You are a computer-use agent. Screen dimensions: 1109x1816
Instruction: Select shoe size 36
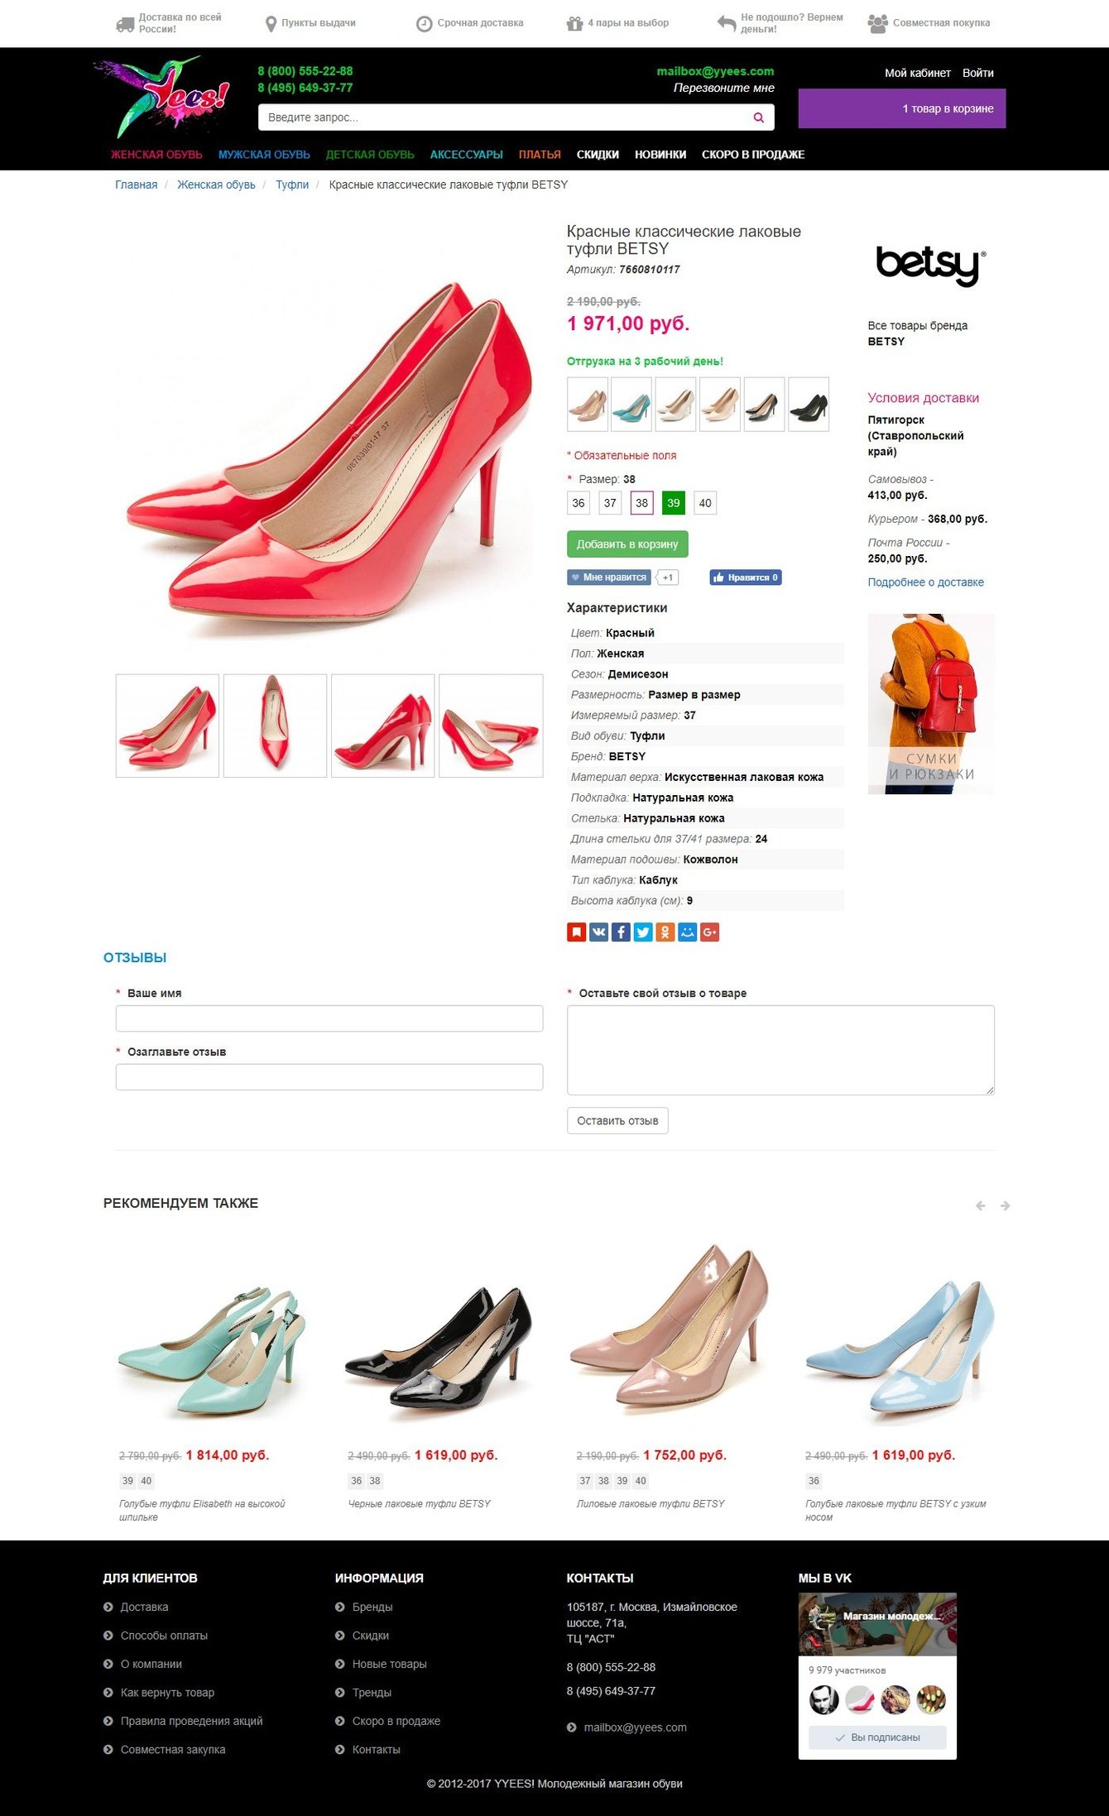(x=579, y=503)
